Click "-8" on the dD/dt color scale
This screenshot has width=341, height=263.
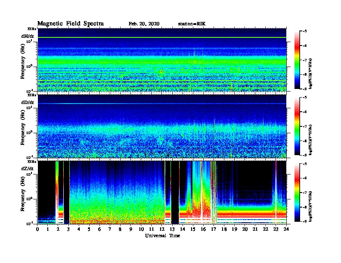(305, 141)
